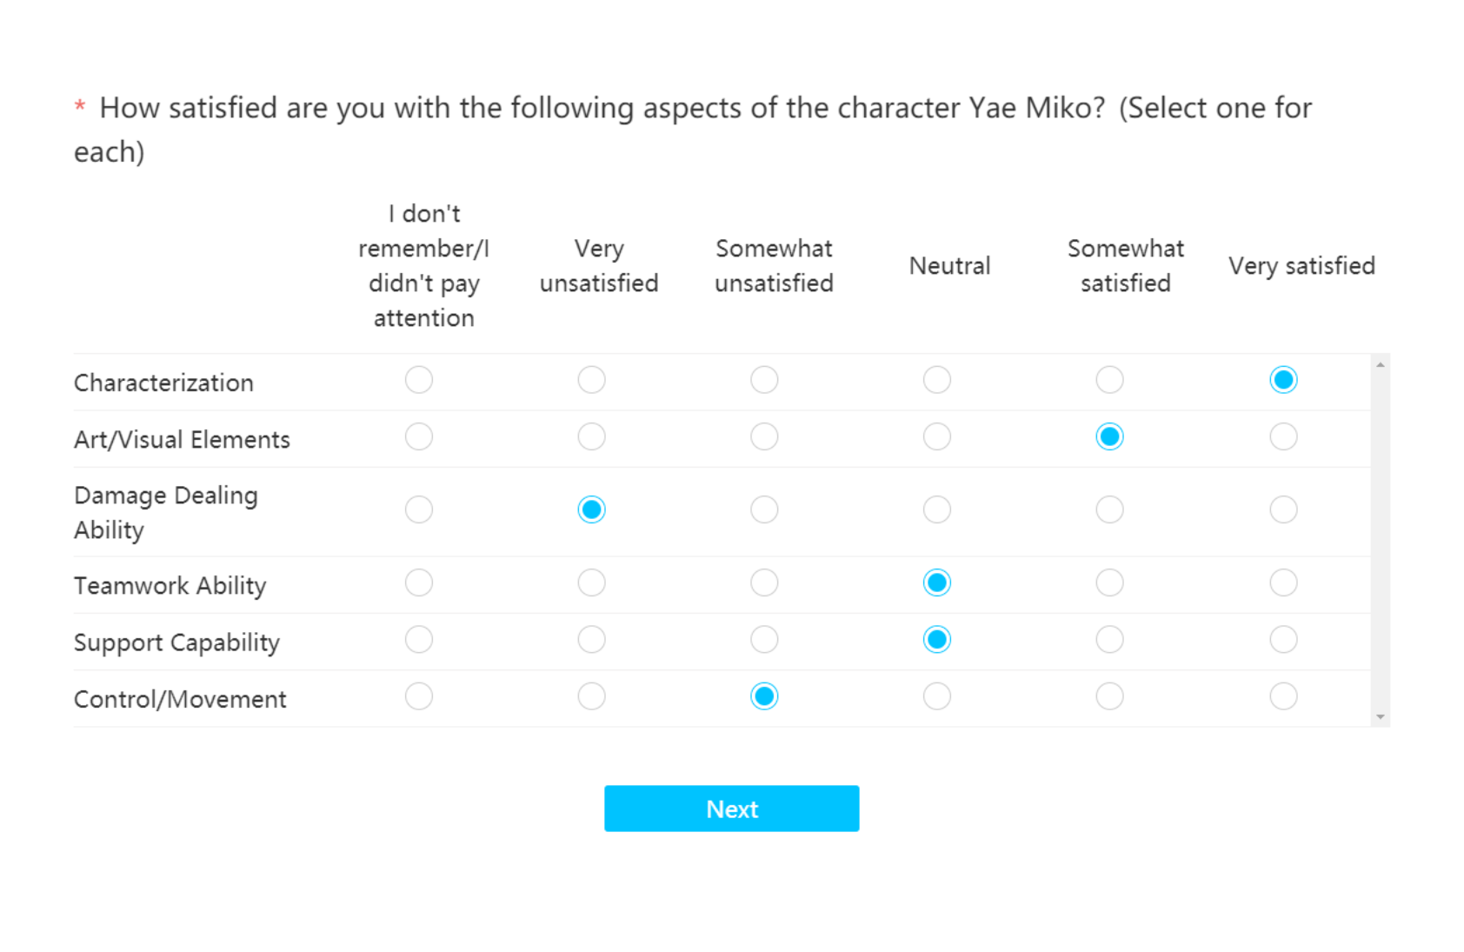Pick "I don't remember" for Characterization
The width and height of the screenshot is (1464, 952).
tap(418, 380)
